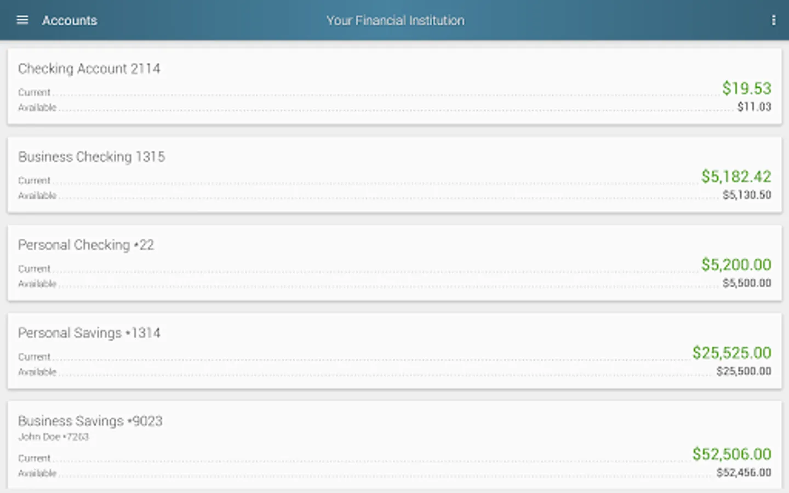Click the $25,500.00 available balance
The height and width of the screenshot is (493, 789).
(x=744, y=371)
